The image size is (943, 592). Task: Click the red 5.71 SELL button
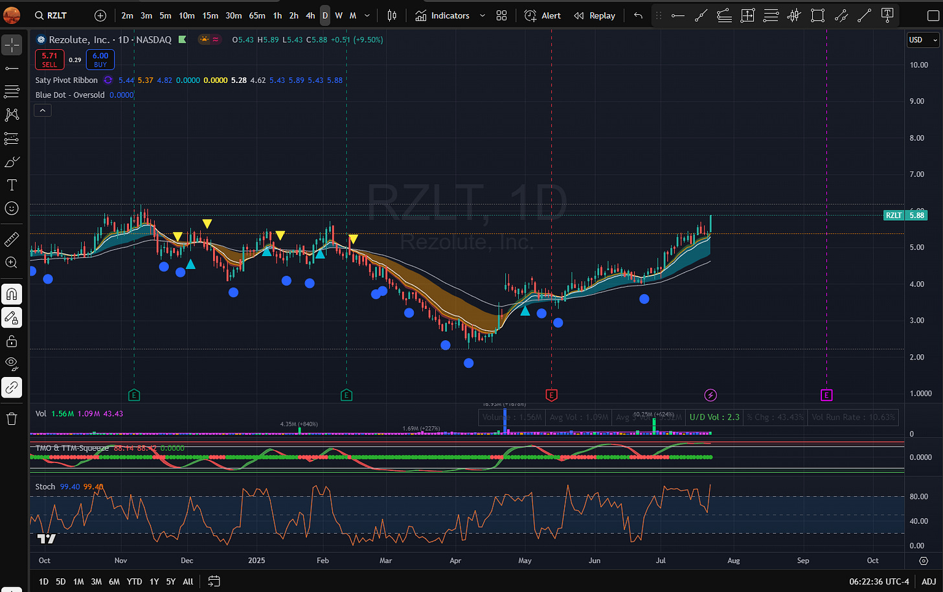click(x=50, y=60)
